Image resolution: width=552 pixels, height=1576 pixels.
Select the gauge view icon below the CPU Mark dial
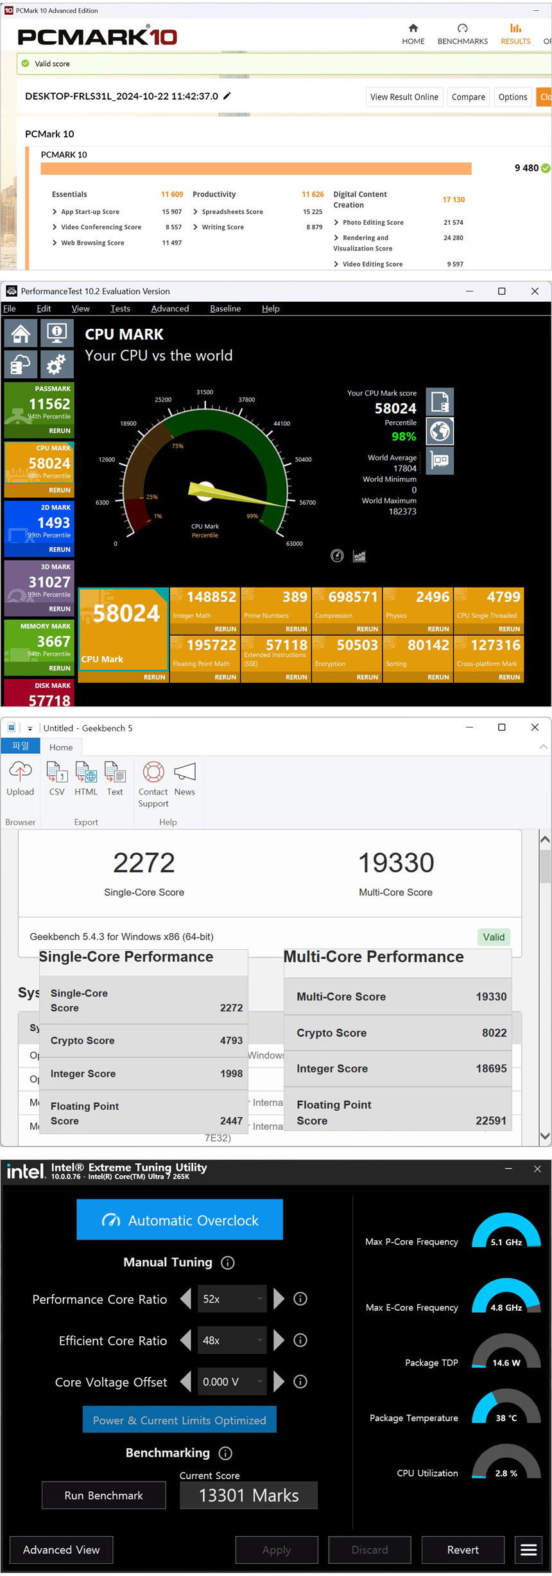tap(337, 556)
